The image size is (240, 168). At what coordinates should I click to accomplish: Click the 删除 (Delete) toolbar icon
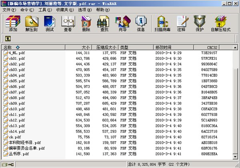tap(86, 23)
